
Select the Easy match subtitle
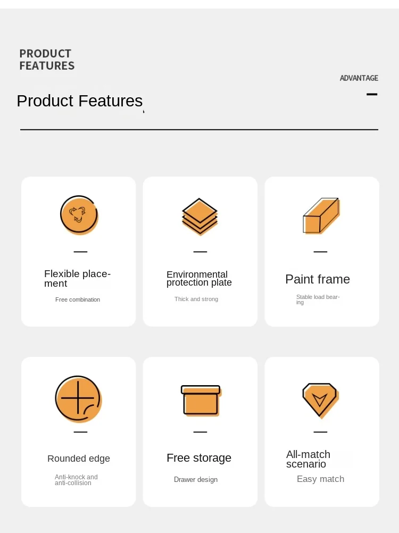[x=320, y=479]
